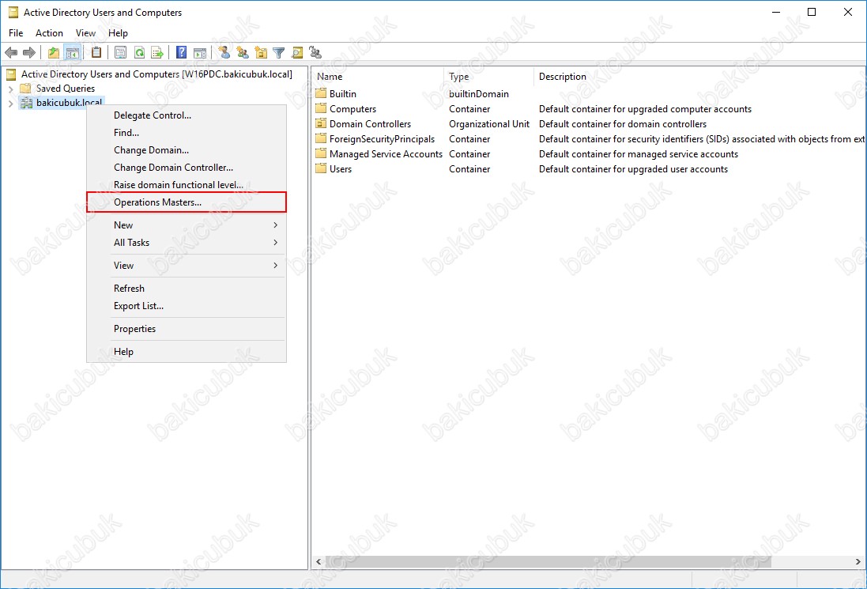The width and height of the screenshot is (867, 589).
Task: Toggle Show/Hide Console Tree icon
Action: 72,52
